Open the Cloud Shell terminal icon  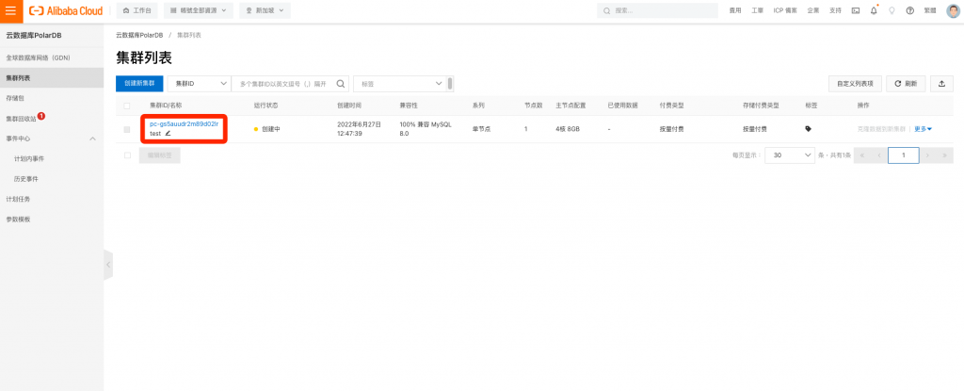(x=855, y=10)
